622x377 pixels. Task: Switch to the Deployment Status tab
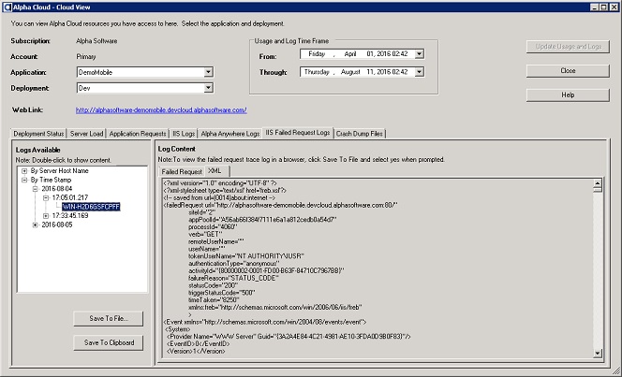pos(38,134)
